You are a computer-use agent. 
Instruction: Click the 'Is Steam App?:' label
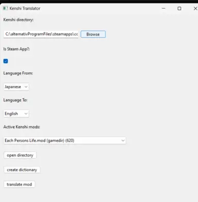[16, 49]
